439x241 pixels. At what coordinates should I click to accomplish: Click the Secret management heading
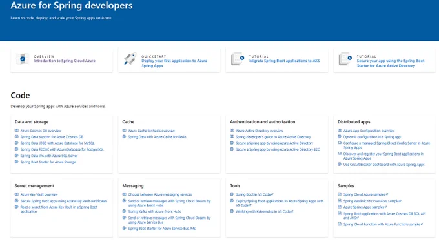34,186
